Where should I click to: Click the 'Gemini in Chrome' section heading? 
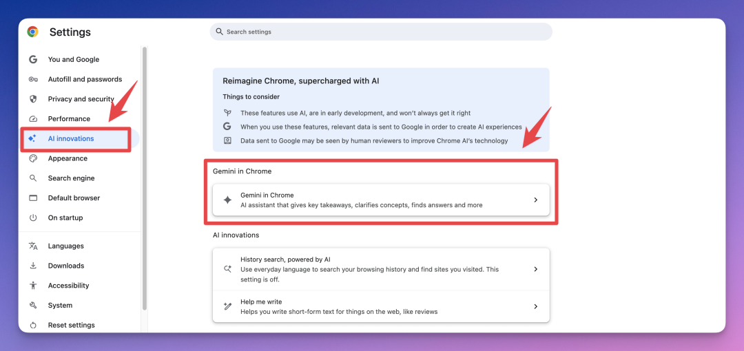(242, 171)
